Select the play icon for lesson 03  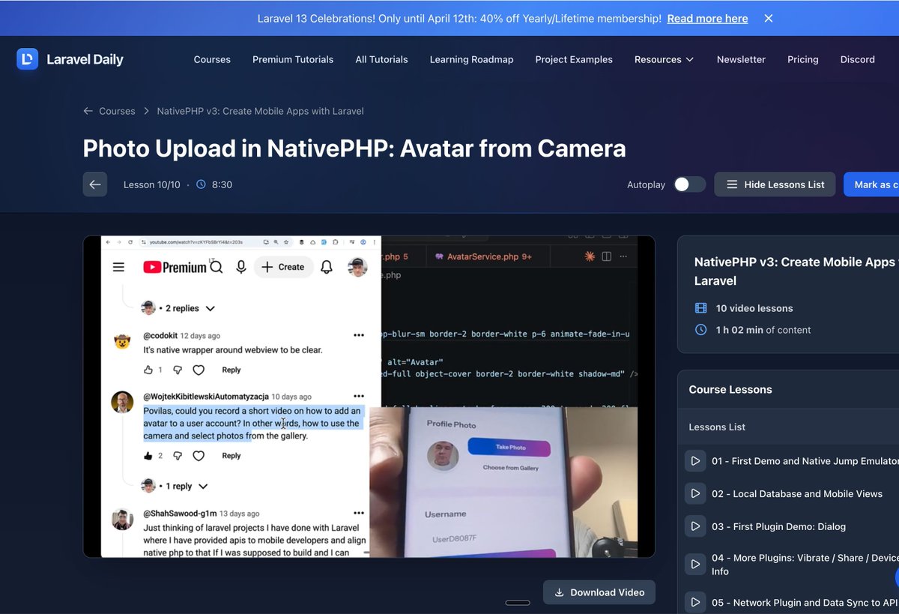pos(695,526)
